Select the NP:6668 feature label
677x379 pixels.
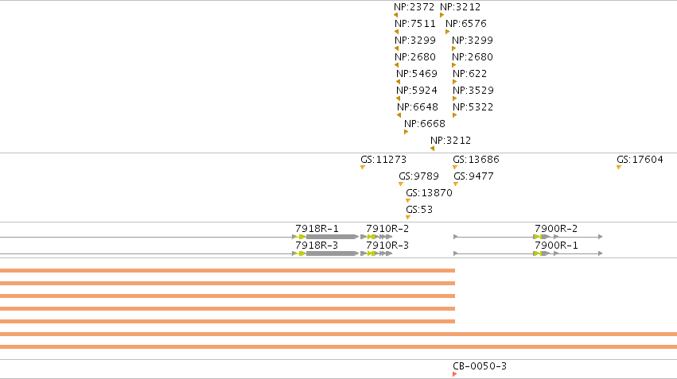click(x=425, y=124)
